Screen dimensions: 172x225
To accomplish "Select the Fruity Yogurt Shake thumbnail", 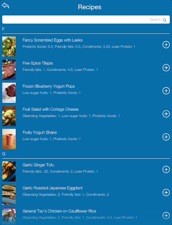I will (x=9, y=139).
